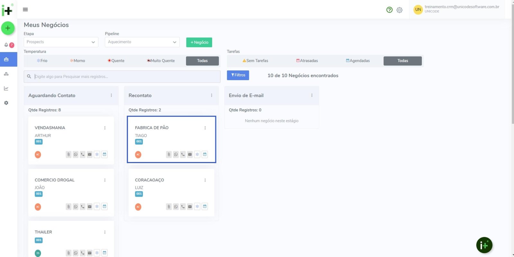
Task: Open the Pipeline Aquecimento dropdown
Action: pyautogui.click(x=142, y=42)
